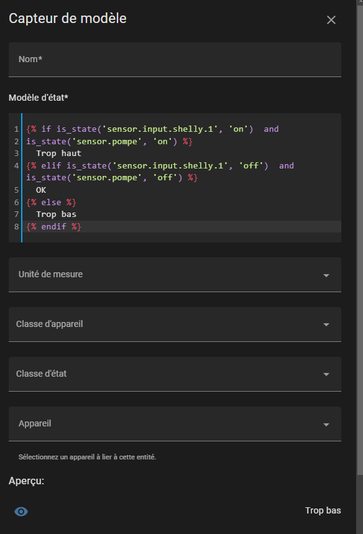
Task: Click the eye icon next to Aperçu
Action: 21,511
